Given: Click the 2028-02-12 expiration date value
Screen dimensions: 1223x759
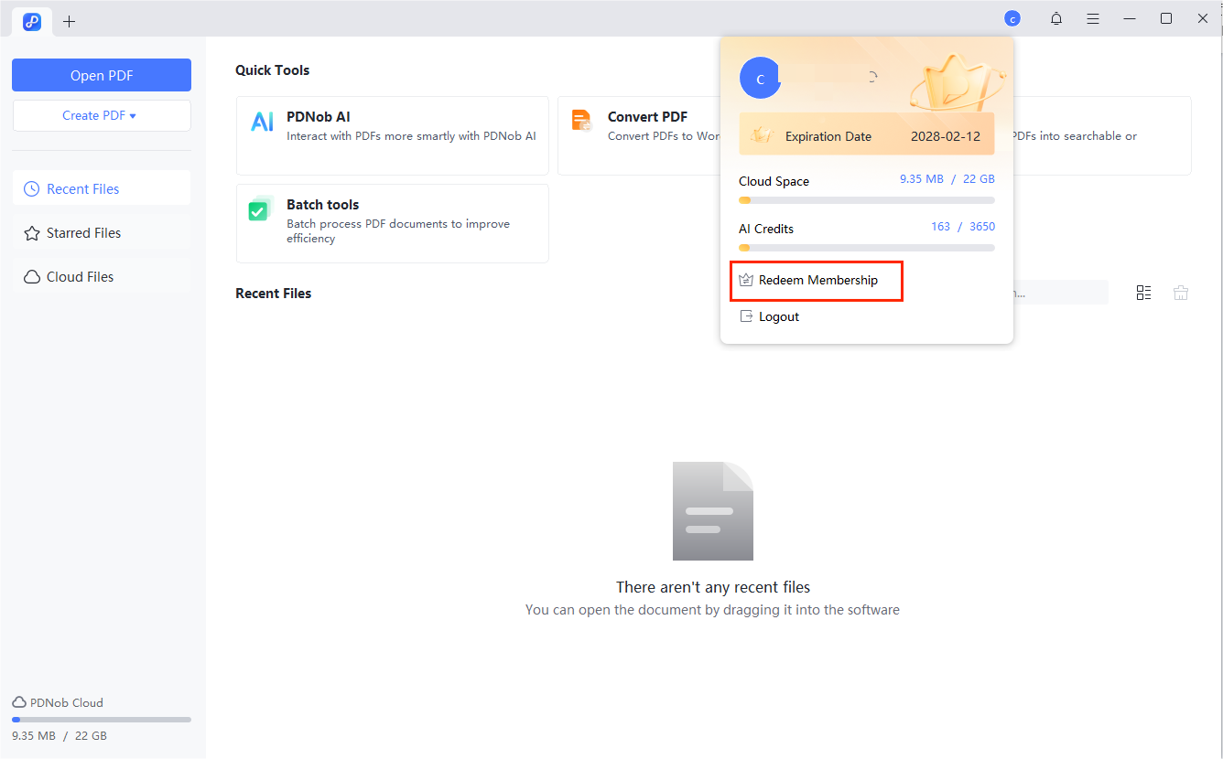Looking at the screenshot, I should pos(946,136).
